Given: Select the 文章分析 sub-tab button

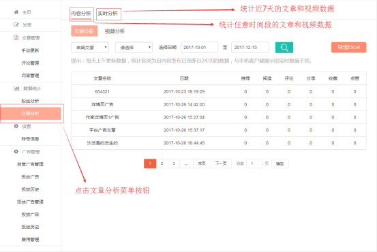Looking at the screenshot, I should tap(84, 31).
